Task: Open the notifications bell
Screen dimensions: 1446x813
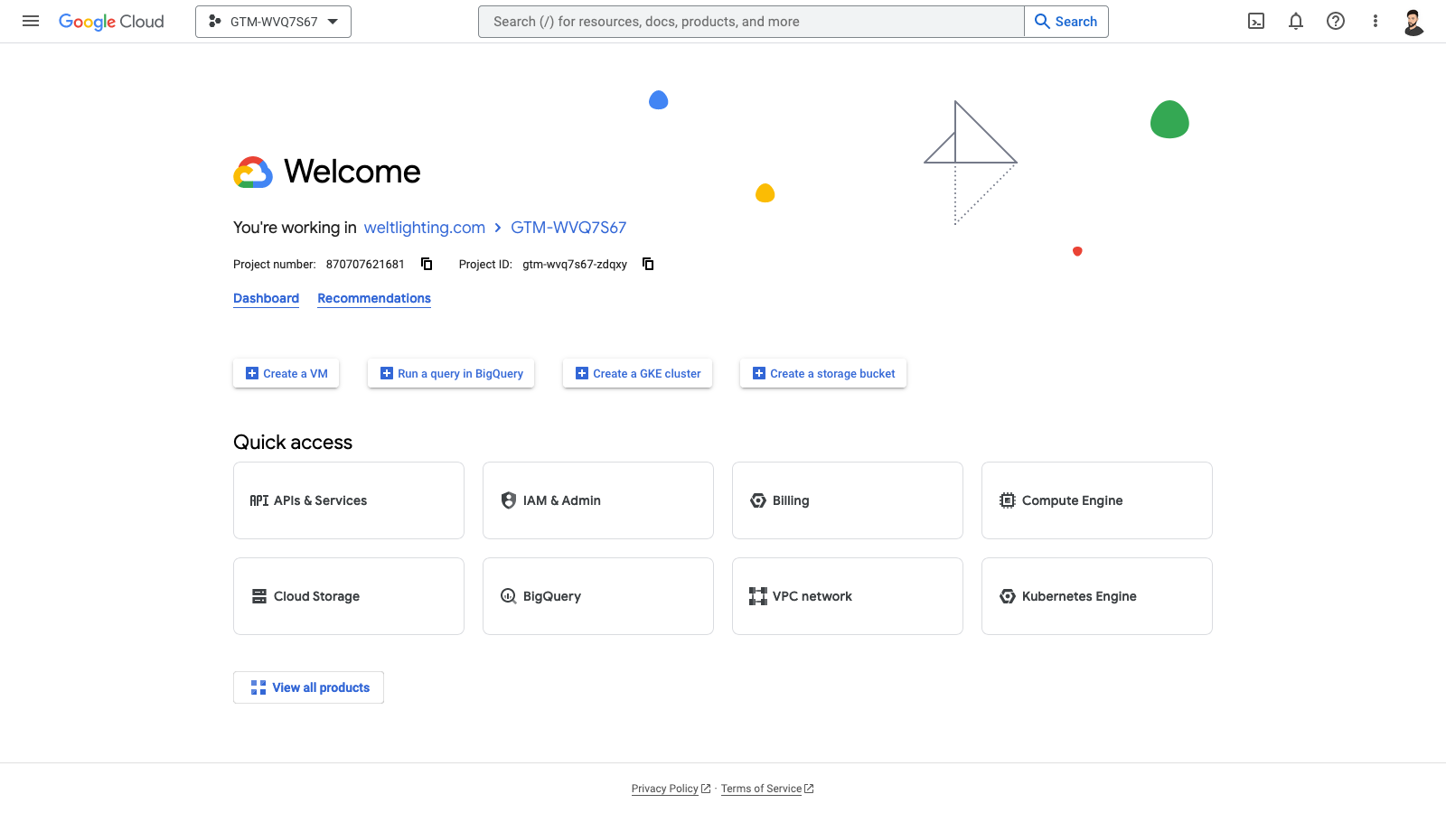Action: tap(1296, 21)
